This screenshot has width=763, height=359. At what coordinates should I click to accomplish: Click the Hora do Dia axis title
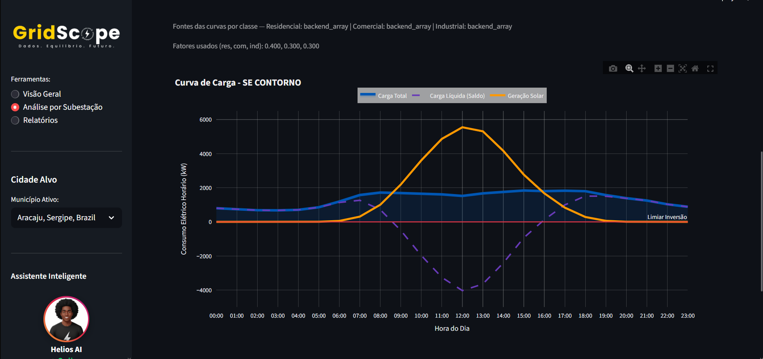pyautogui.click(x=452, y=329)
